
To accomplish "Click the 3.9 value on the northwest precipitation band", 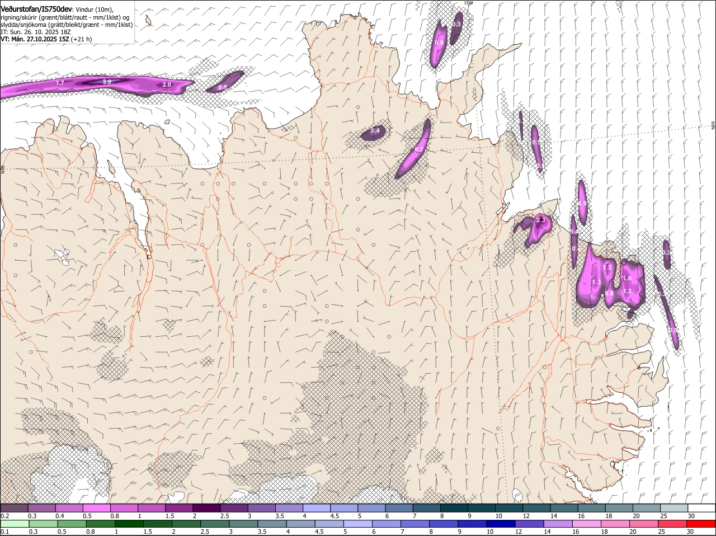I will (107, 82).
